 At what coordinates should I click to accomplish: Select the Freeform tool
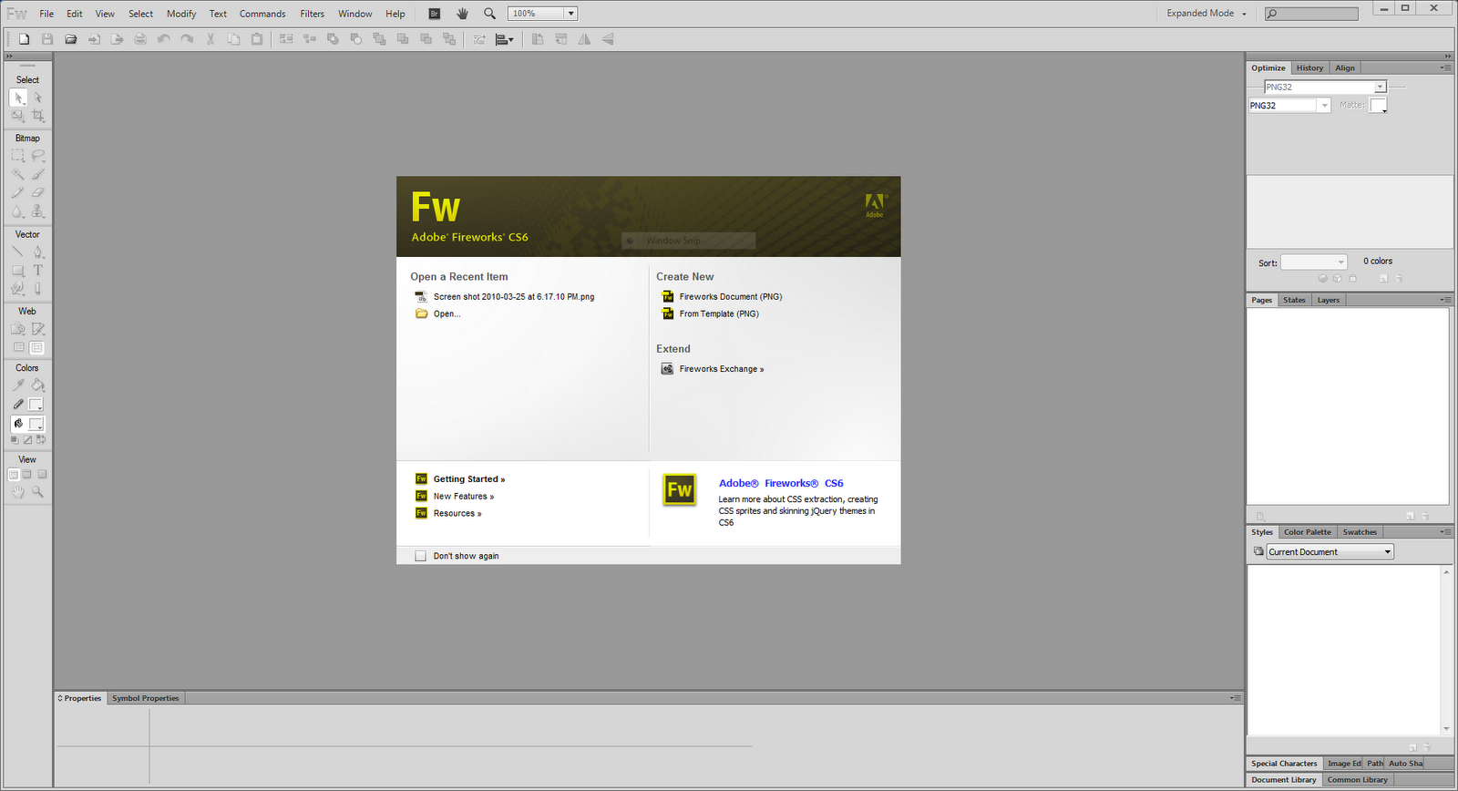[x=18, y=289]
